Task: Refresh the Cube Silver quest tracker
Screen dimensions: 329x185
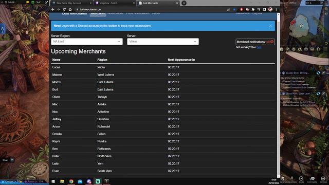Action: 318,73
